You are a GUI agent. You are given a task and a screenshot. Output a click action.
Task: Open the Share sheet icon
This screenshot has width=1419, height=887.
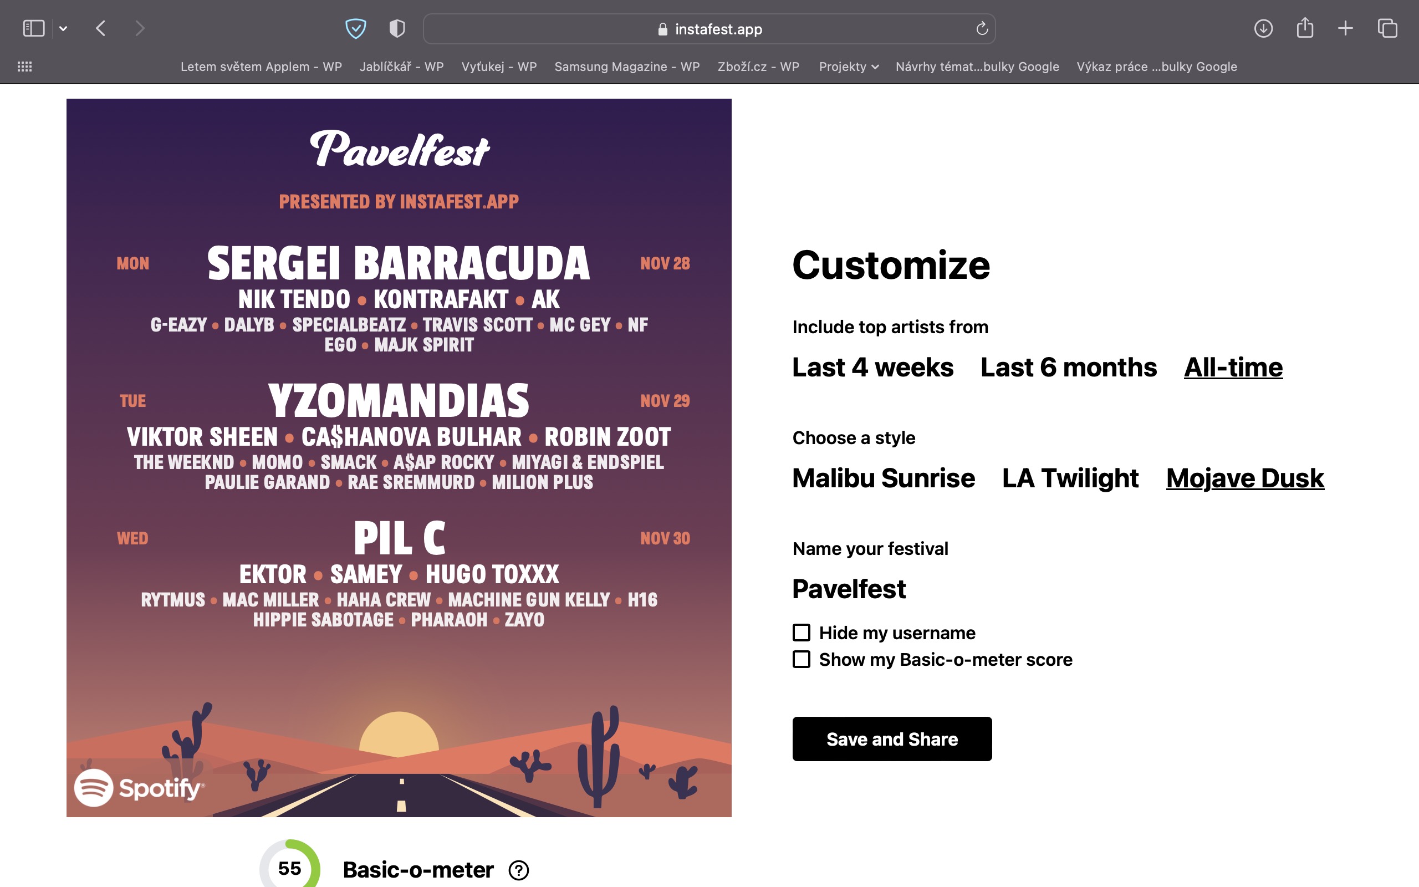pyautogui.click(x=1305, y=28)
